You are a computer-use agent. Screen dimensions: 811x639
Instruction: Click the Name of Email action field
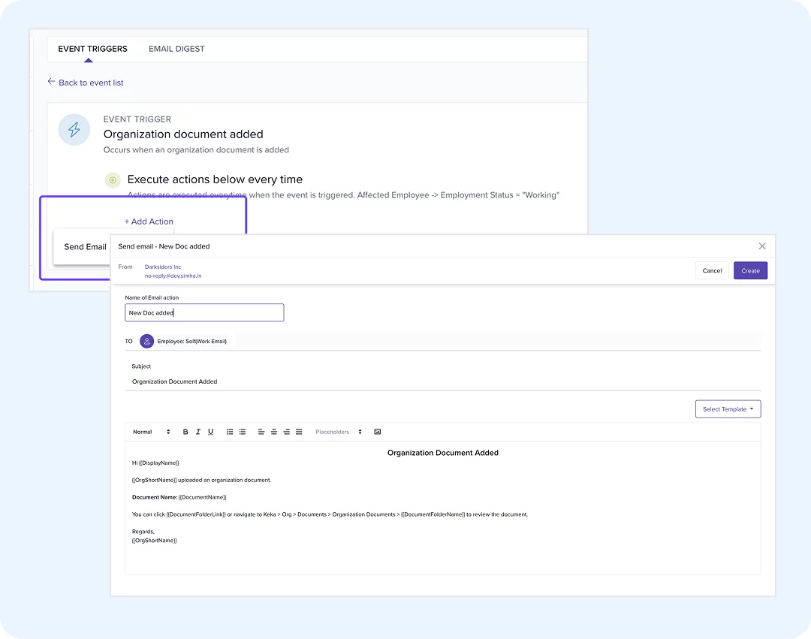click(x=204, y=313)
